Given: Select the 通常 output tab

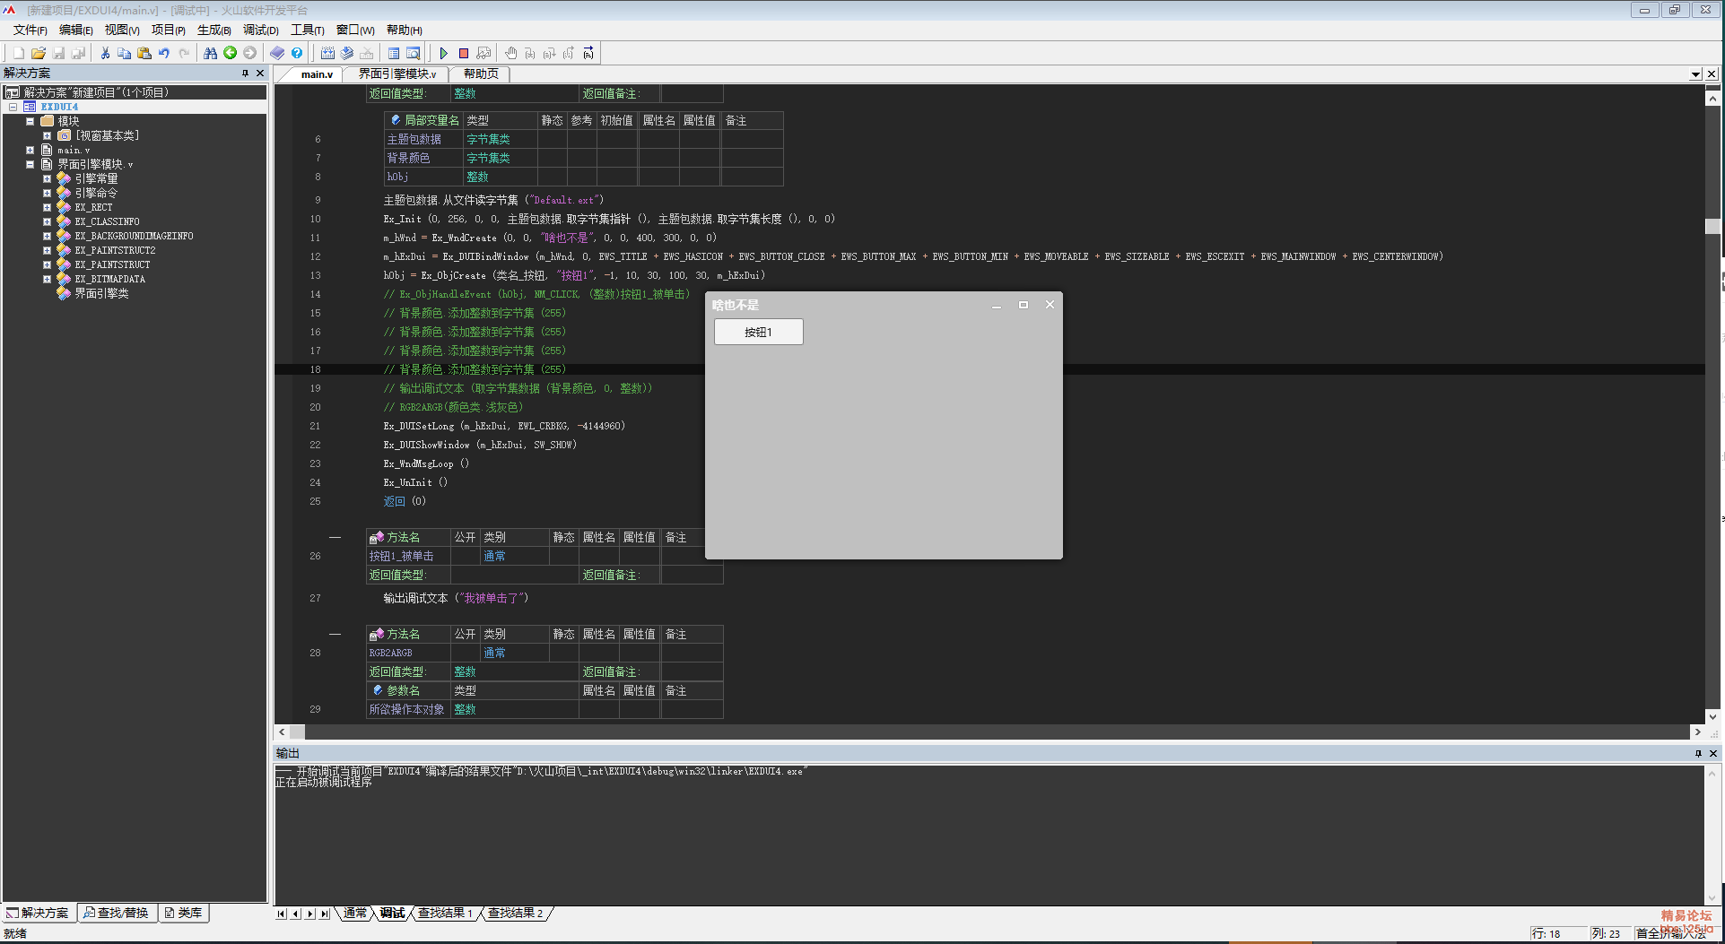Looking at the screenshot, I should [355, 913].
